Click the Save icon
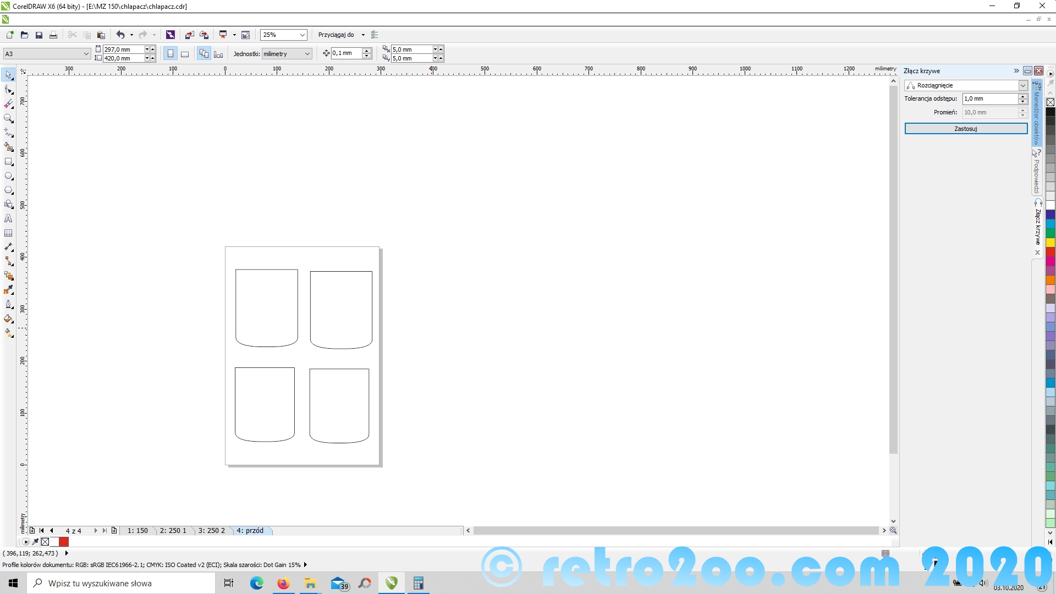Screen dimensions: 1056x594 tap(39, 35)
